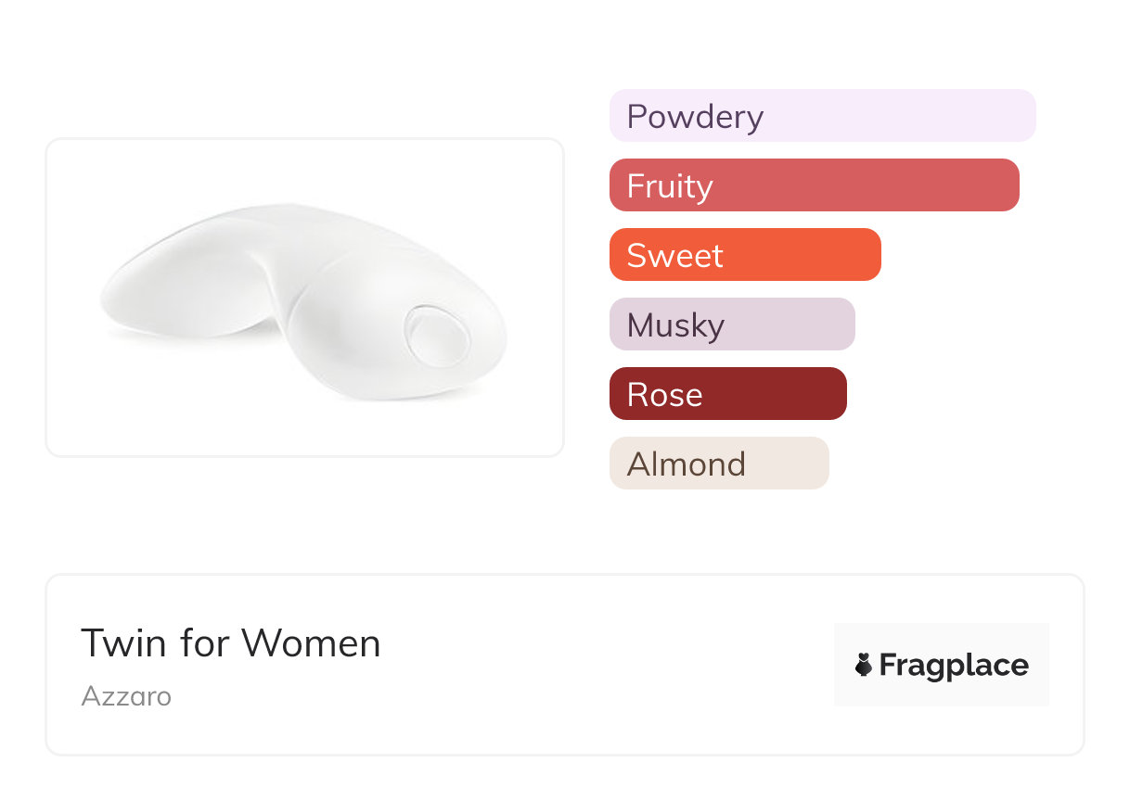This screenshot has height=801, width=1130.
Task: Click the "Musky" text label
Action: pos(675,325)
